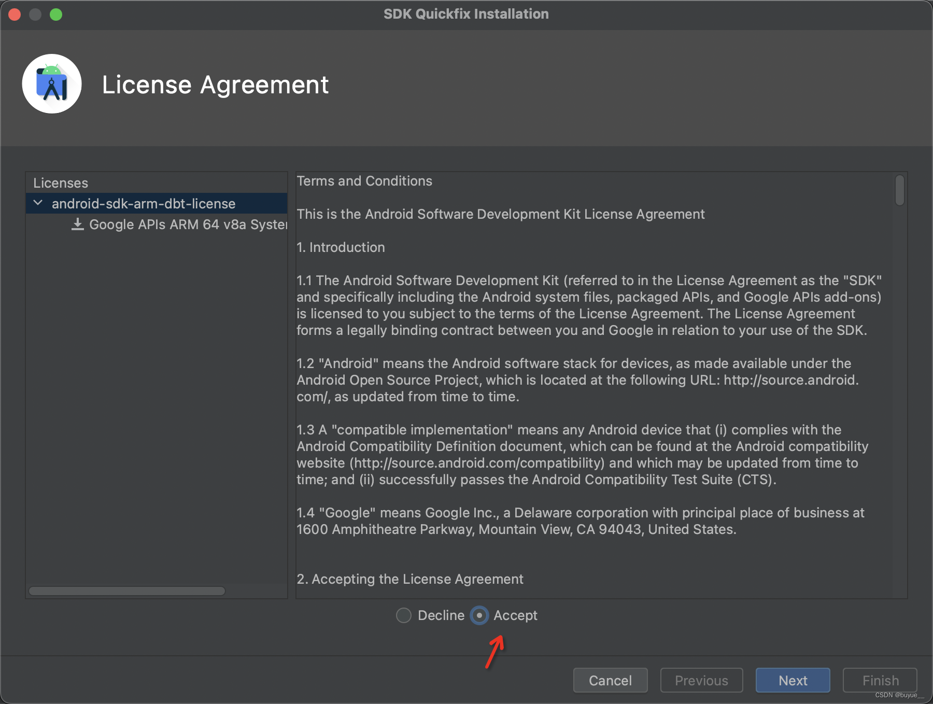
Task: Click the license text vertical scrollbar
Action: 900,190
